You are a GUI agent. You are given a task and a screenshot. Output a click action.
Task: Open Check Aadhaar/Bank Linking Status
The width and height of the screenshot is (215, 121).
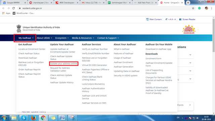tap(92, 78)
